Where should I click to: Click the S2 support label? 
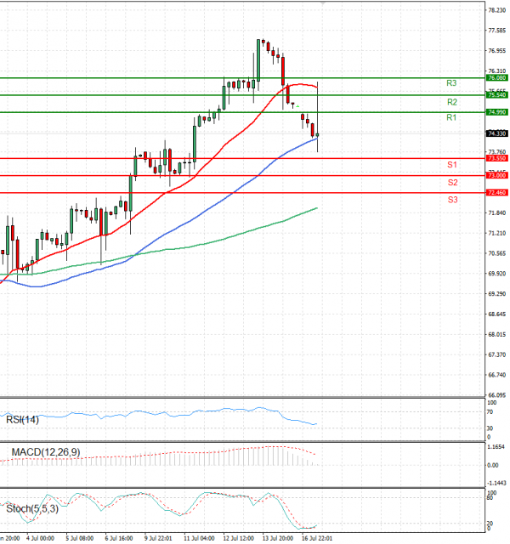click(452, 183)
